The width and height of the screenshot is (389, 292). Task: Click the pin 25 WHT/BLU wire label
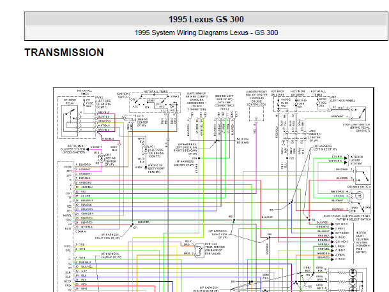pyautogui.click(x=84, y=227)
